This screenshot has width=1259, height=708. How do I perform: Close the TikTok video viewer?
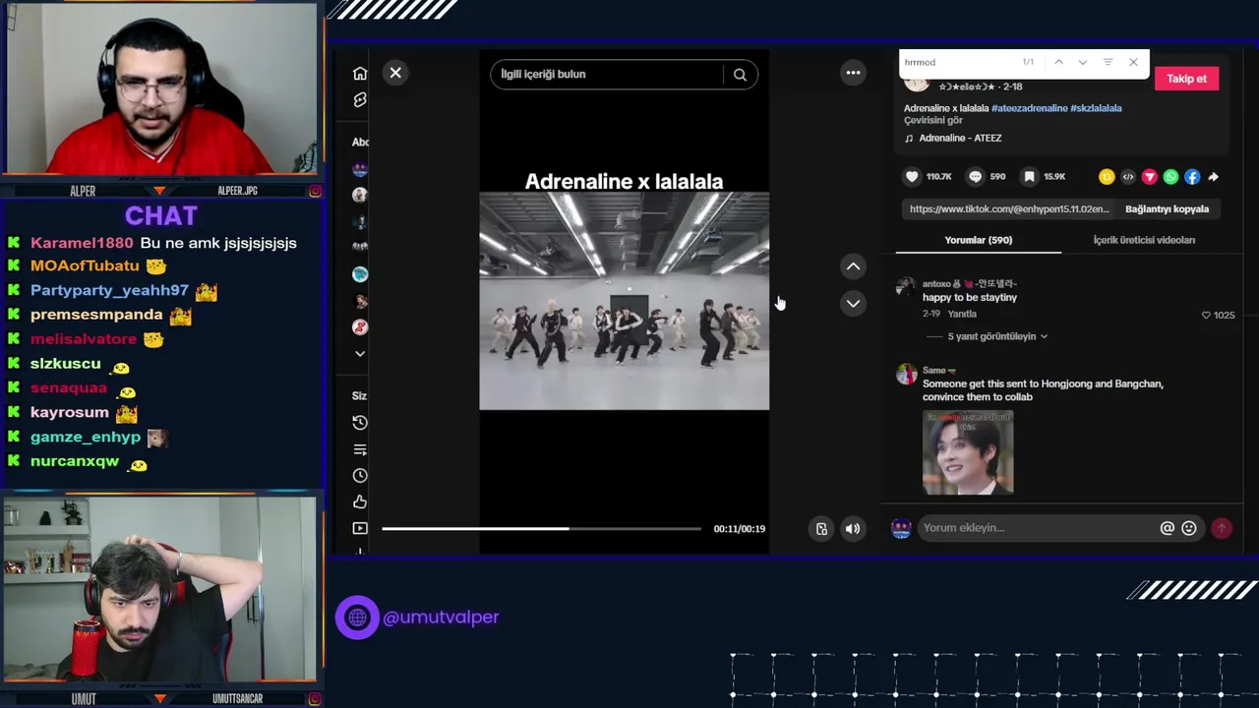coord(395,73)
